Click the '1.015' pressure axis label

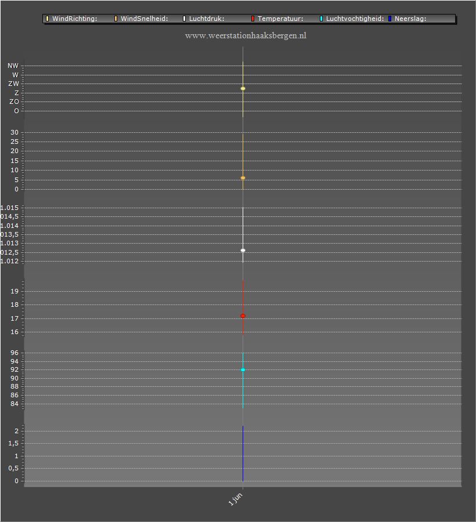pos(9,208)
